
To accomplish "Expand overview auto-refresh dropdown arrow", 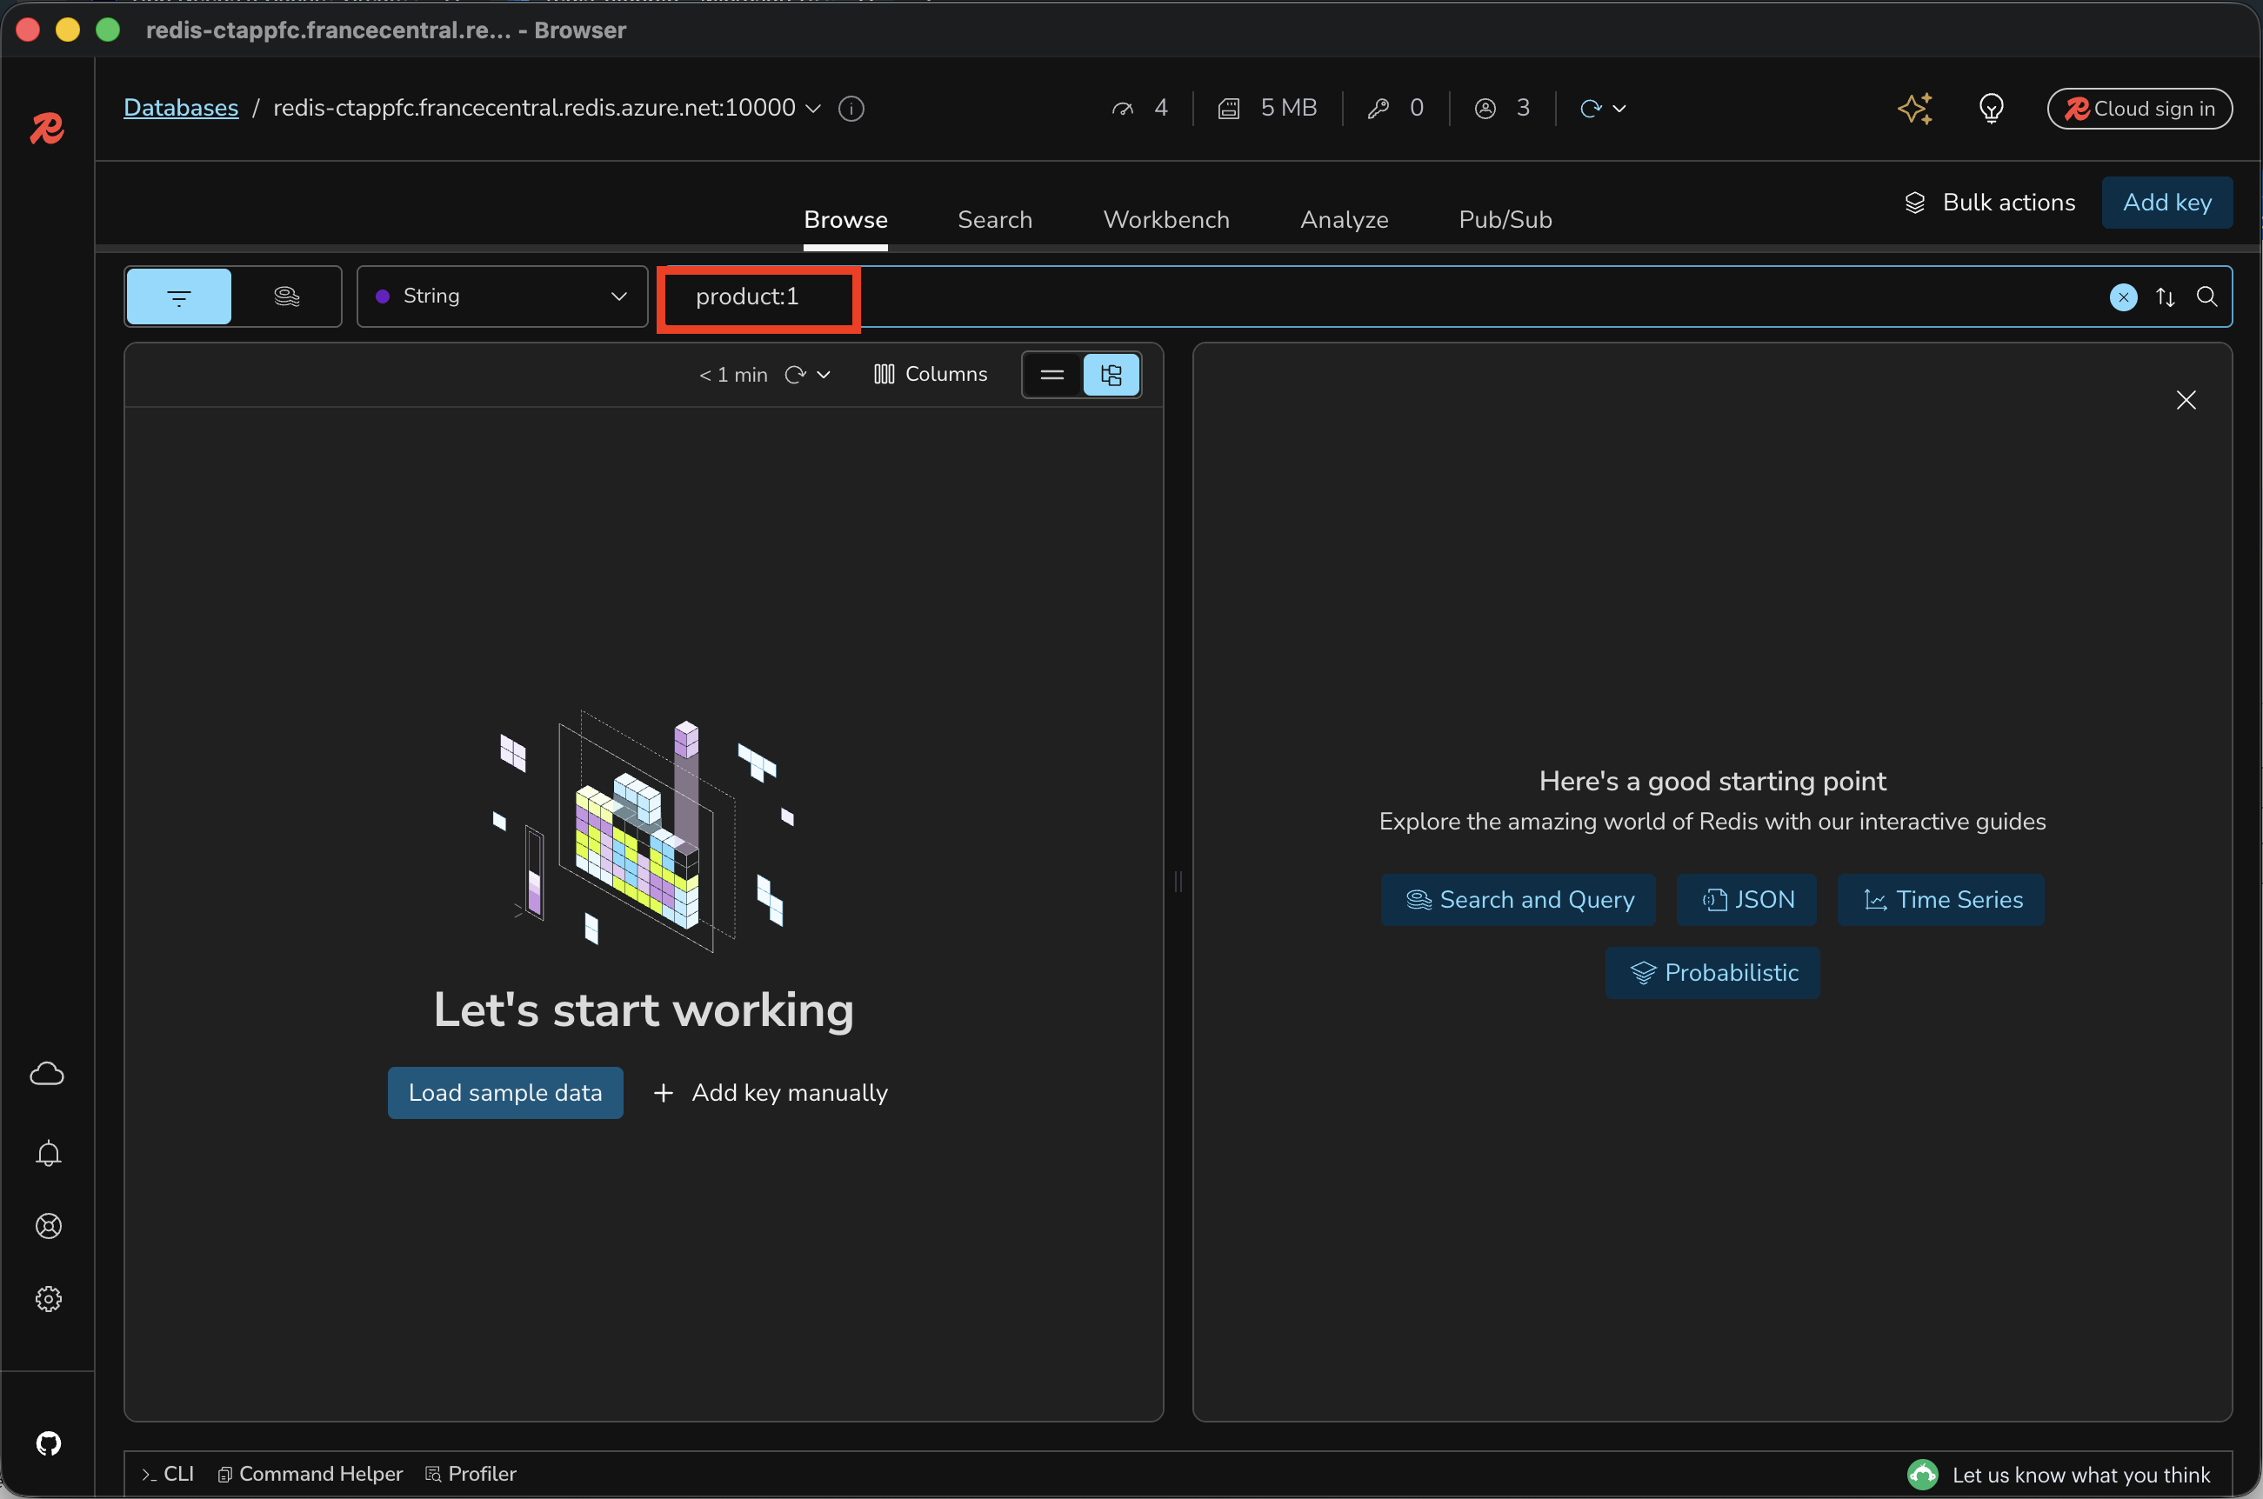I will [x=1619, y=109].
